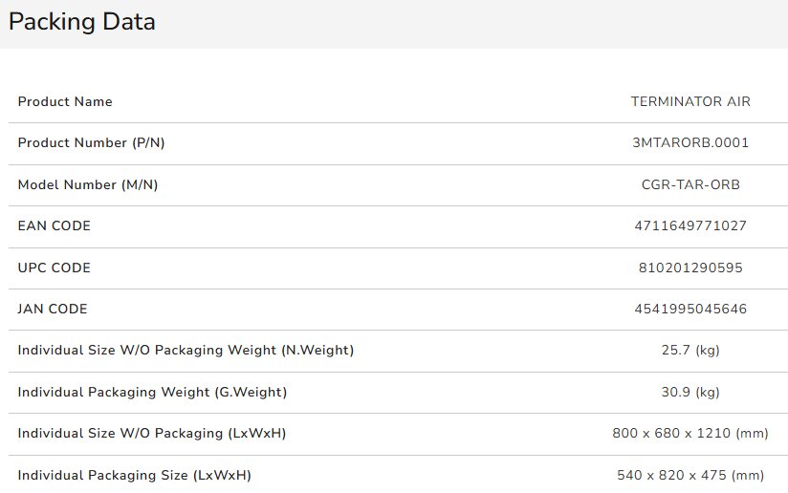Select JAN code value 4541995045646
Viewport: 788px width, 493px height.
click(690, 309)
